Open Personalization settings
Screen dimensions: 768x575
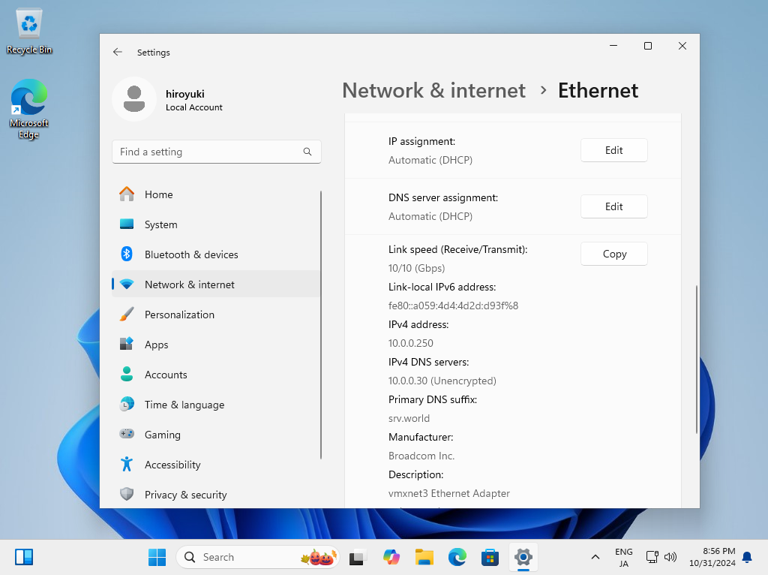[x=179, y=315]
